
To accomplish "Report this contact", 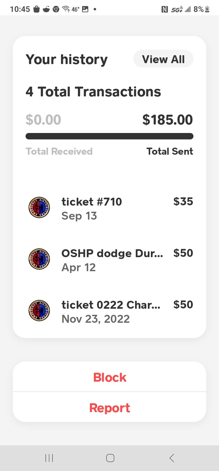I will 109,408.
